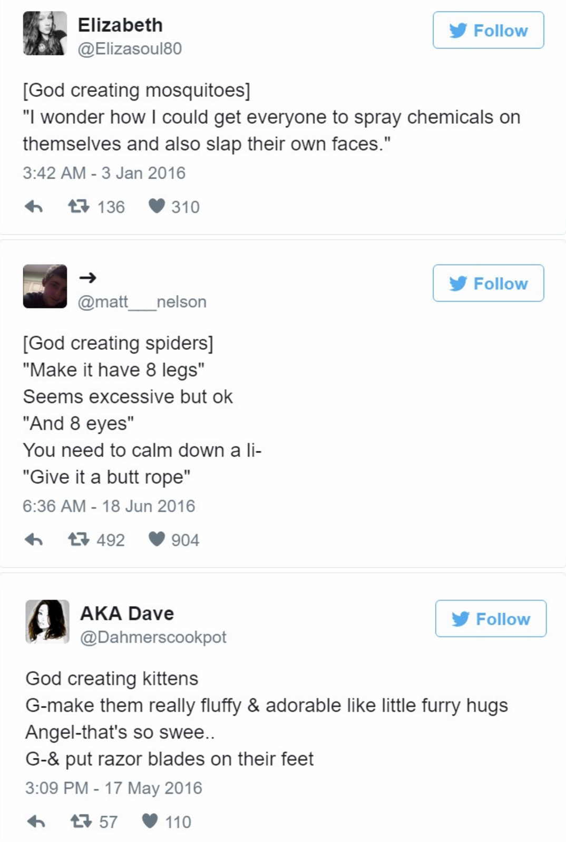566x842 pixels.
Task: Reply to the spiders tweet
Action: 34,539
